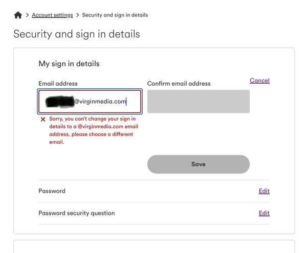Select the chevron after Account settings
307x253 pixels.
coord(78,15)
